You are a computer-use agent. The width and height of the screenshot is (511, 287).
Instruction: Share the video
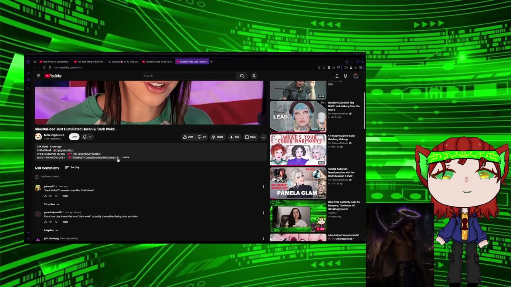218,137
